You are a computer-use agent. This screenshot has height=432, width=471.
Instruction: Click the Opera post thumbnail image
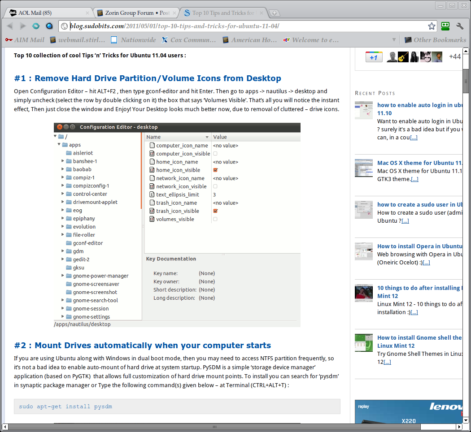click(x=364, y=251)
